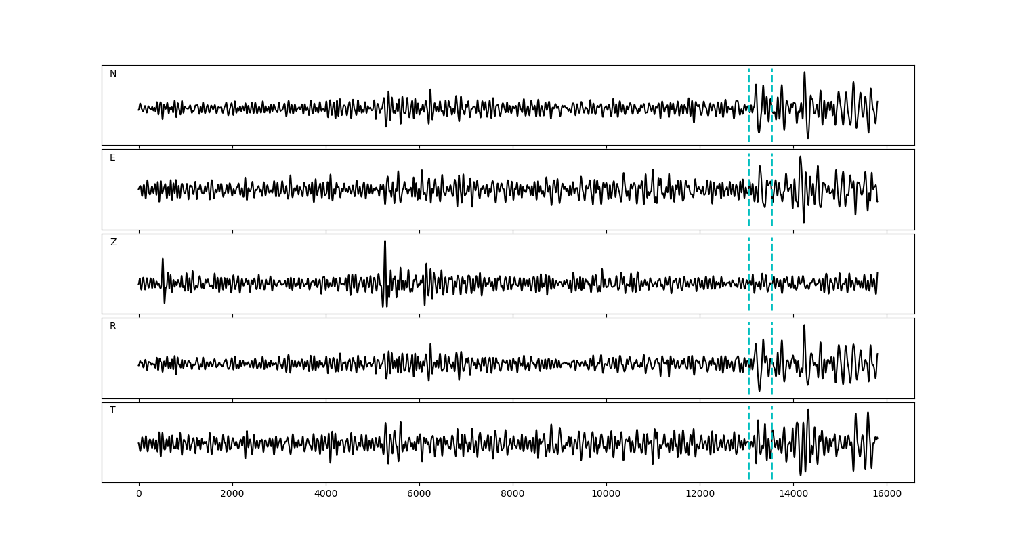Select the second cyan dashed line in E panel
The height and width of the screenshot is (542, 1016).
pos(771,189)
